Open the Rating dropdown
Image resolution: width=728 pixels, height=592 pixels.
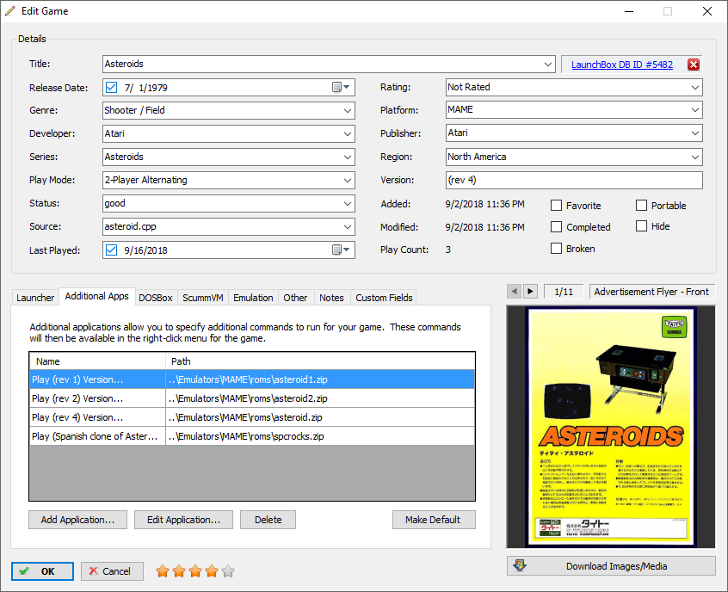point(695,87)
